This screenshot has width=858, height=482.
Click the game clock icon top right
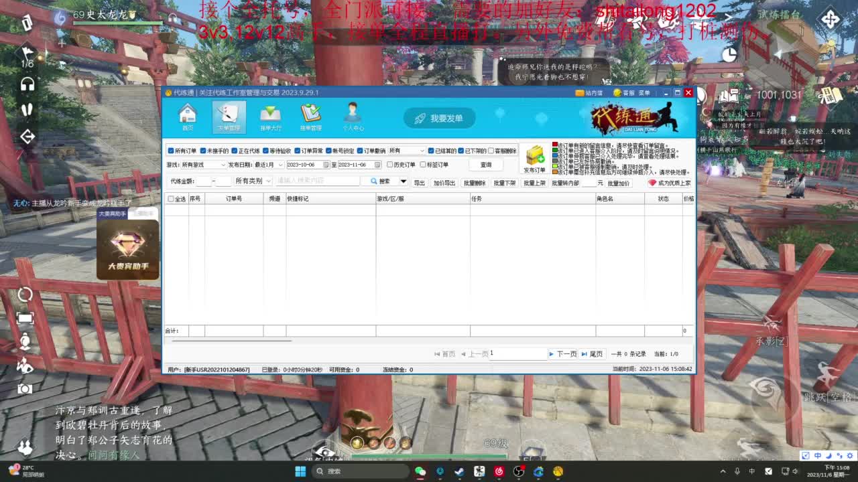(x=729, y=54)
